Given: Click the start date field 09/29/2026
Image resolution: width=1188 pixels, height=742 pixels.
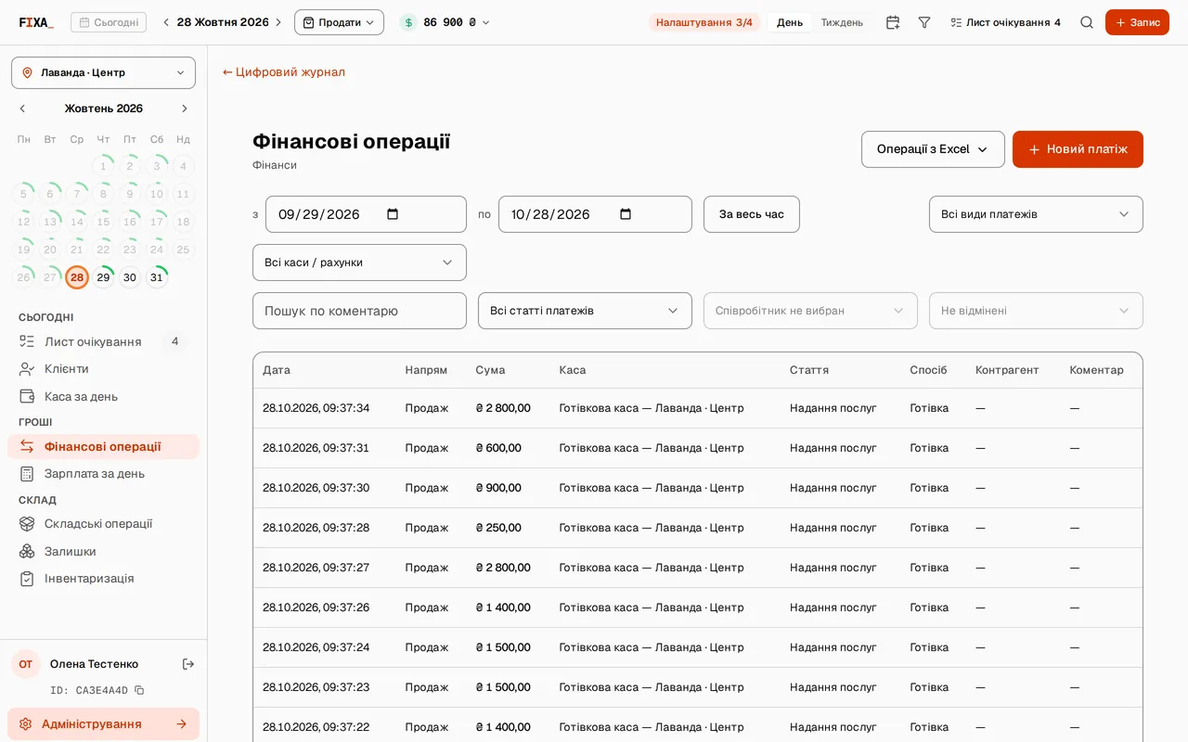Looking at the screenshot, I should (x=366, y=214).
